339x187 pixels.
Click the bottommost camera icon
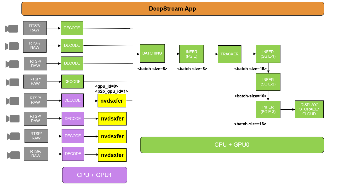pyautogui.click(x=14, y=155)
